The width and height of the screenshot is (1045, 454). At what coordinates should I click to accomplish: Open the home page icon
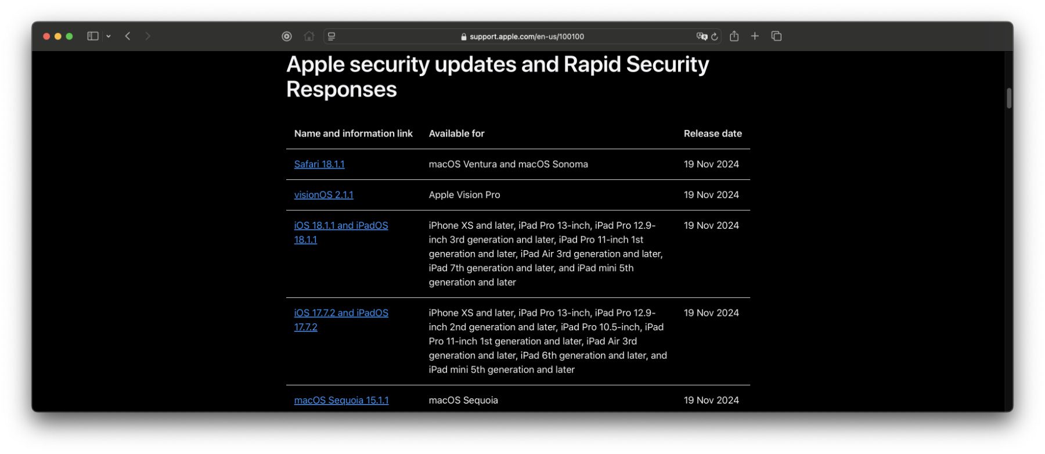[309, 36]
